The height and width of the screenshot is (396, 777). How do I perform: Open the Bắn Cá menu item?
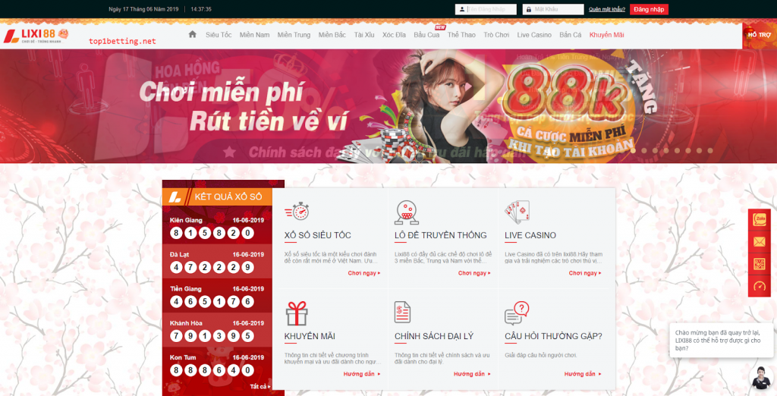571,35
